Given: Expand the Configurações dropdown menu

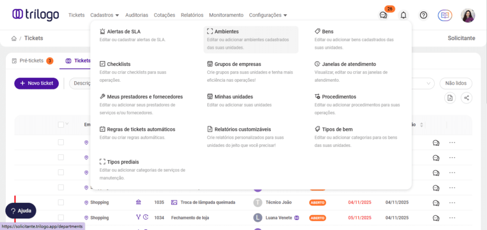Looking at the screenshot, I should (268, 15).
